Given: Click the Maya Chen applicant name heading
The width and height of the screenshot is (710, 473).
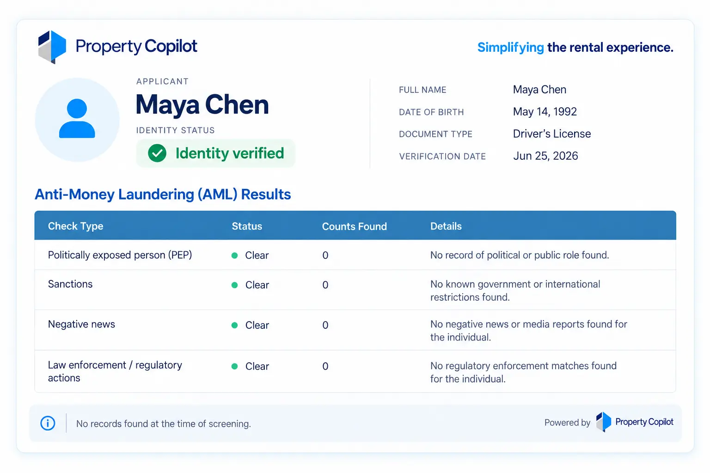Looking at the screenshot, I should [x=202, y=105].
